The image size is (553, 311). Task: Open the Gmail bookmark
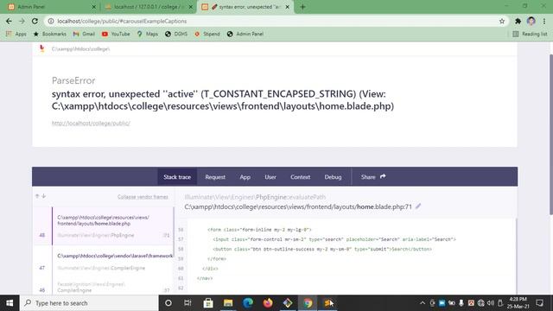pos(84,34)
